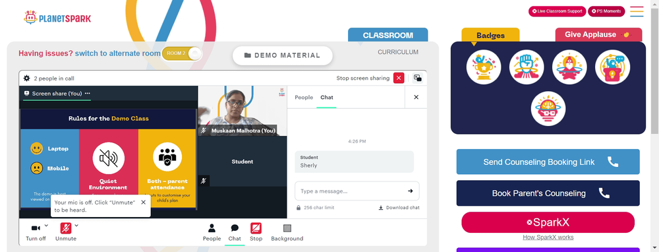Toggle picture-in-picture layout icon
Screen dimensions: 659x252
[417, 78]
